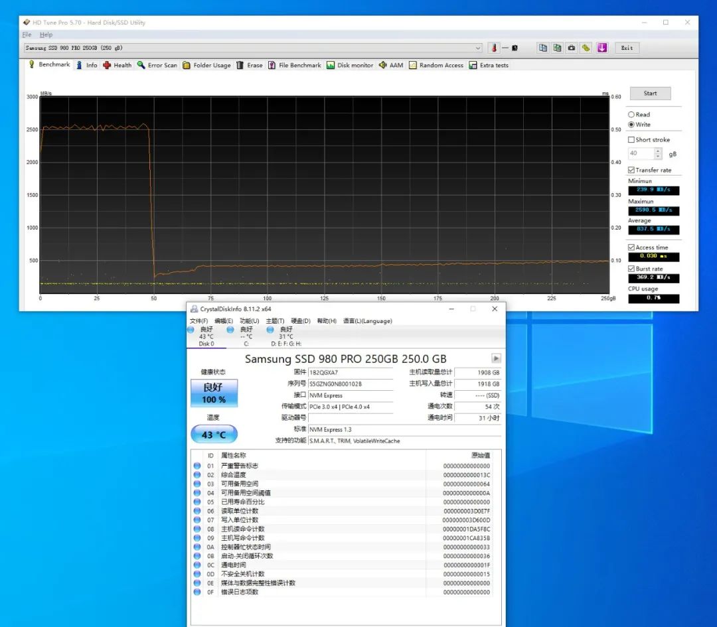Enable the Short stroke checkbox
Screen dimensions: 717x627
pos(631,140)
